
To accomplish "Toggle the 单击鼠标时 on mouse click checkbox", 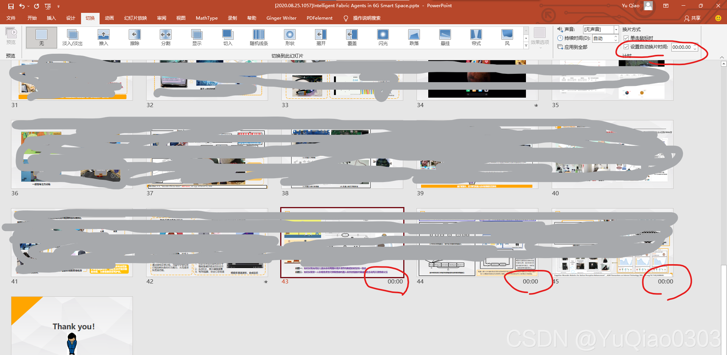I will click(x=626, y=38).
